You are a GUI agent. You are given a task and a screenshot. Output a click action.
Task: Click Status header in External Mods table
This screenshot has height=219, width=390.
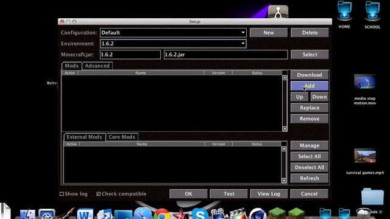coord(257,144)
